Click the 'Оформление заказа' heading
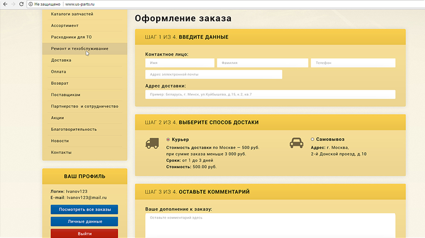 pyautogui.click(x=183, y=18)
